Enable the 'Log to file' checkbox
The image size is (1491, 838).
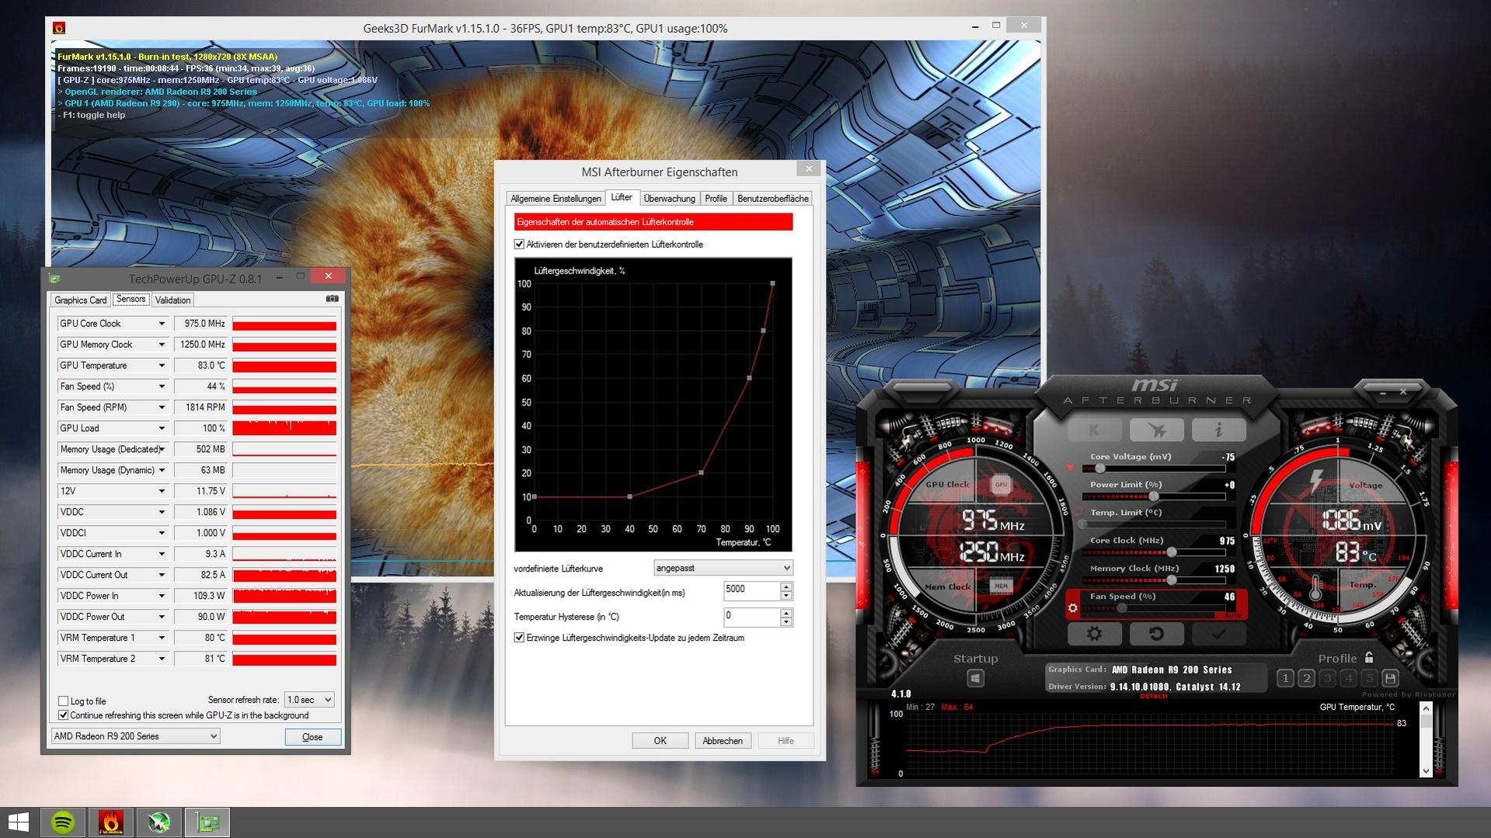64,701
